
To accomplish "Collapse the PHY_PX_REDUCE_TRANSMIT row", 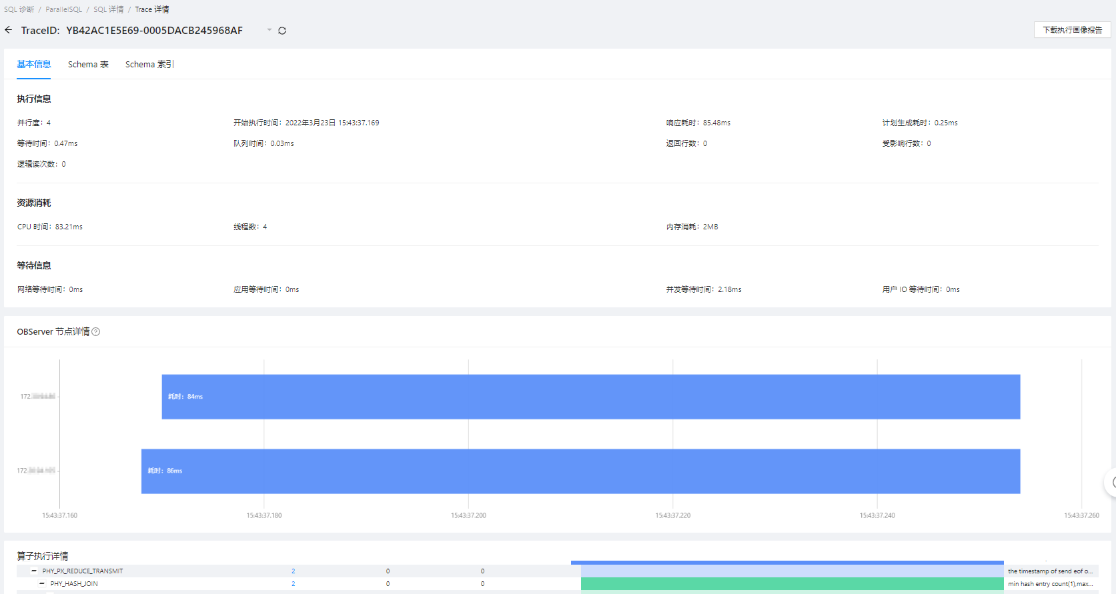I will tap(34, 571).
